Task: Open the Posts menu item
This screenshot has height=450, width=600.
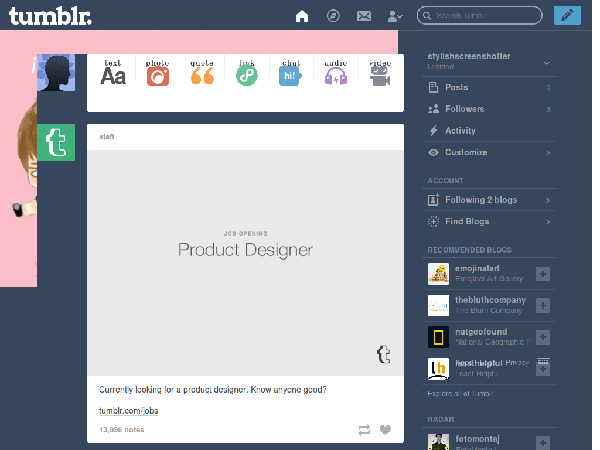Action: [x=489, y=87]
